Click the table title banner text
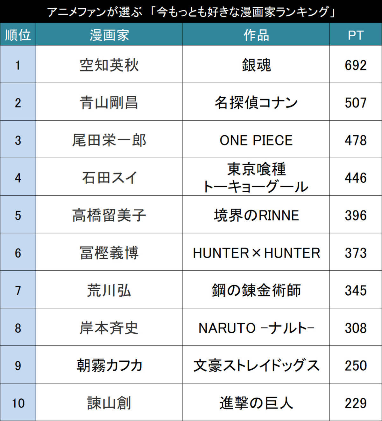Viewport: 382px width, 421px height. (191, 12)
